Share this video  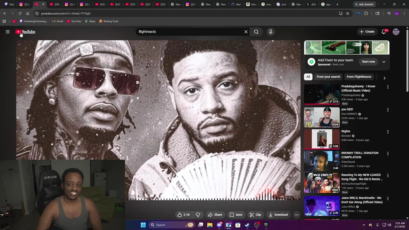(x=215, y=215)
